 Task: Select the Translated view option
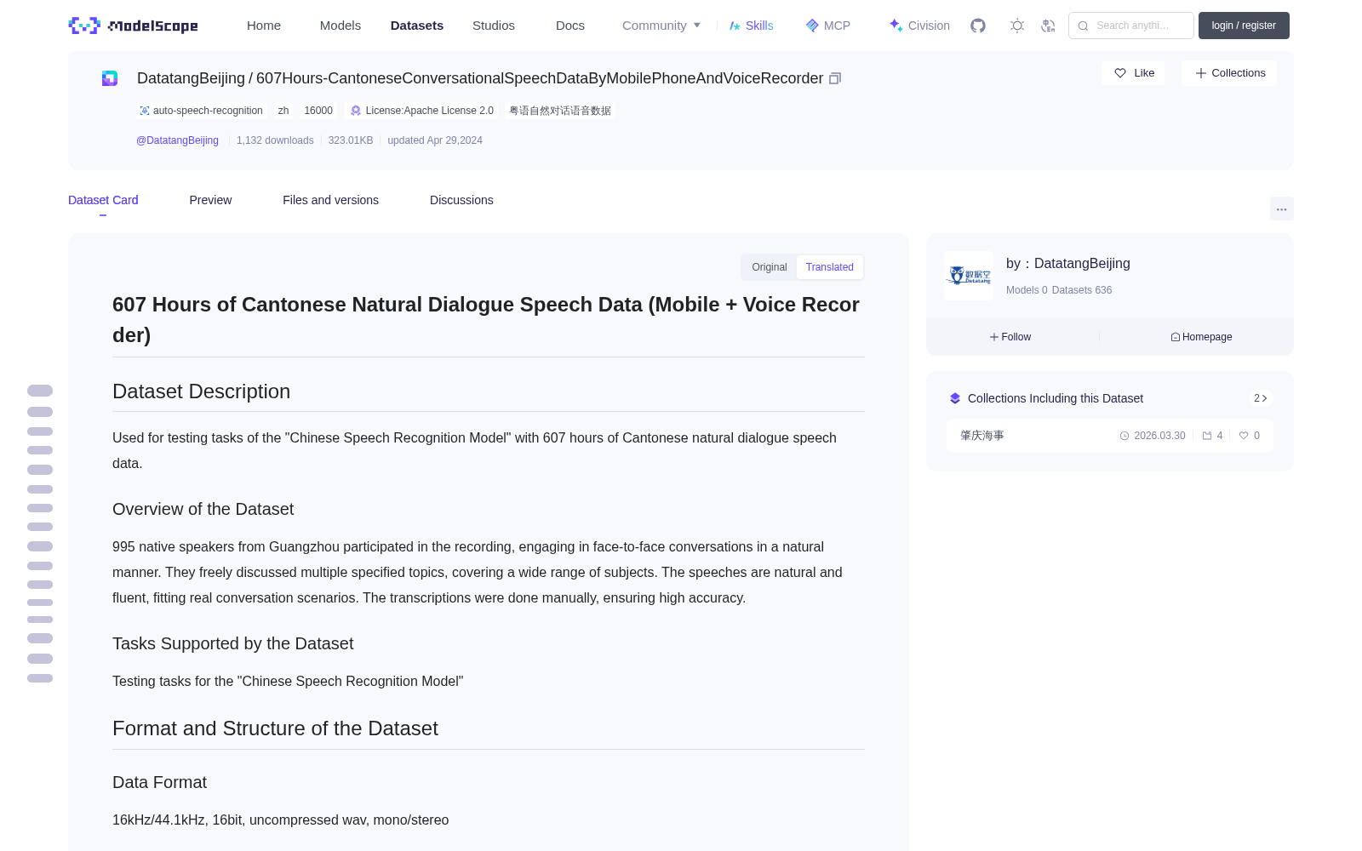830,267
